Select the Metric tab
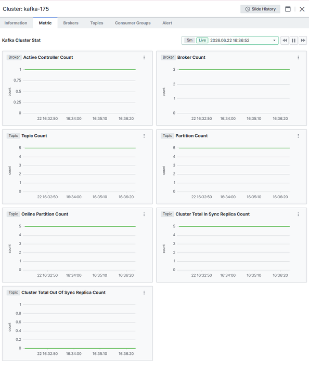 (45, 23)
